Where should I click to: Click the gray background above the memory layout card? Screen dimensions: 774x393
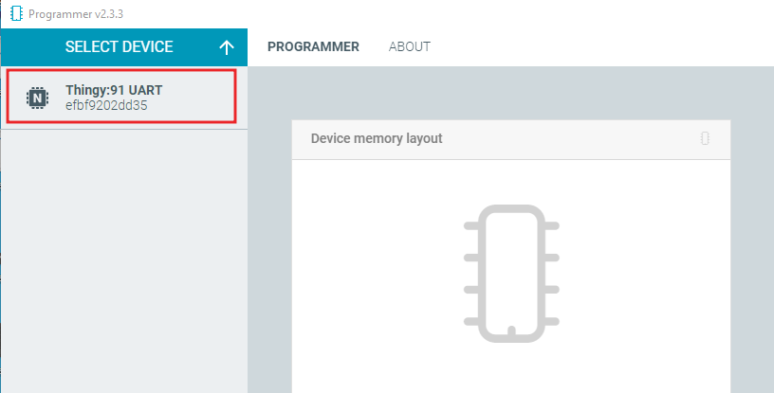511,93
